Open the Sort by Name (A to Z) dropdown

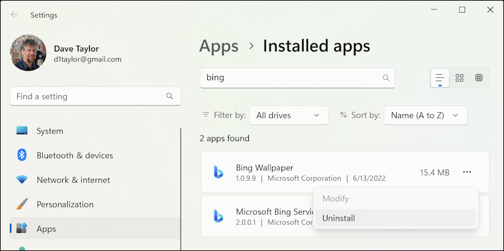tap(425, 115)
